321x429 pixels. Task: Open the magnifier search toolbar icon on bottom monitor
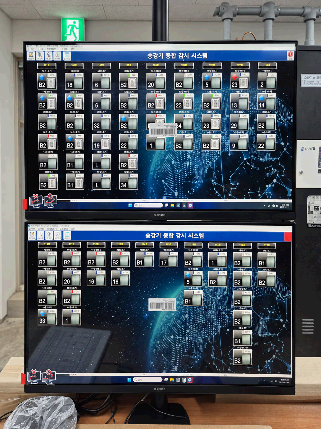pyautogui.click(x=40, y=235)
